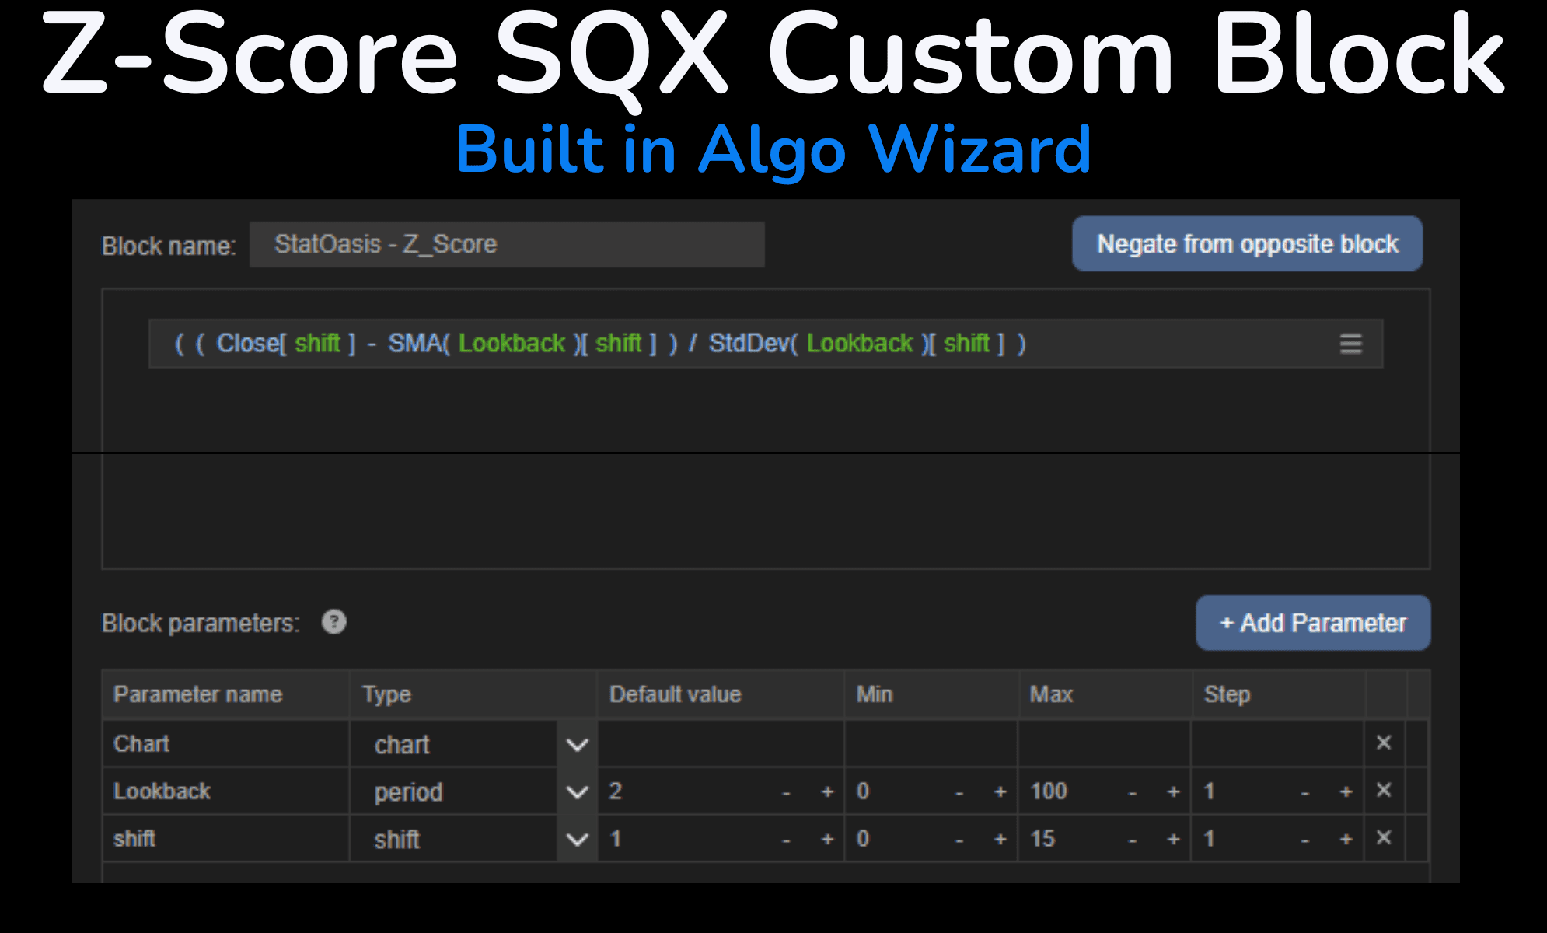Select the Chart parameter name cell

225,743
